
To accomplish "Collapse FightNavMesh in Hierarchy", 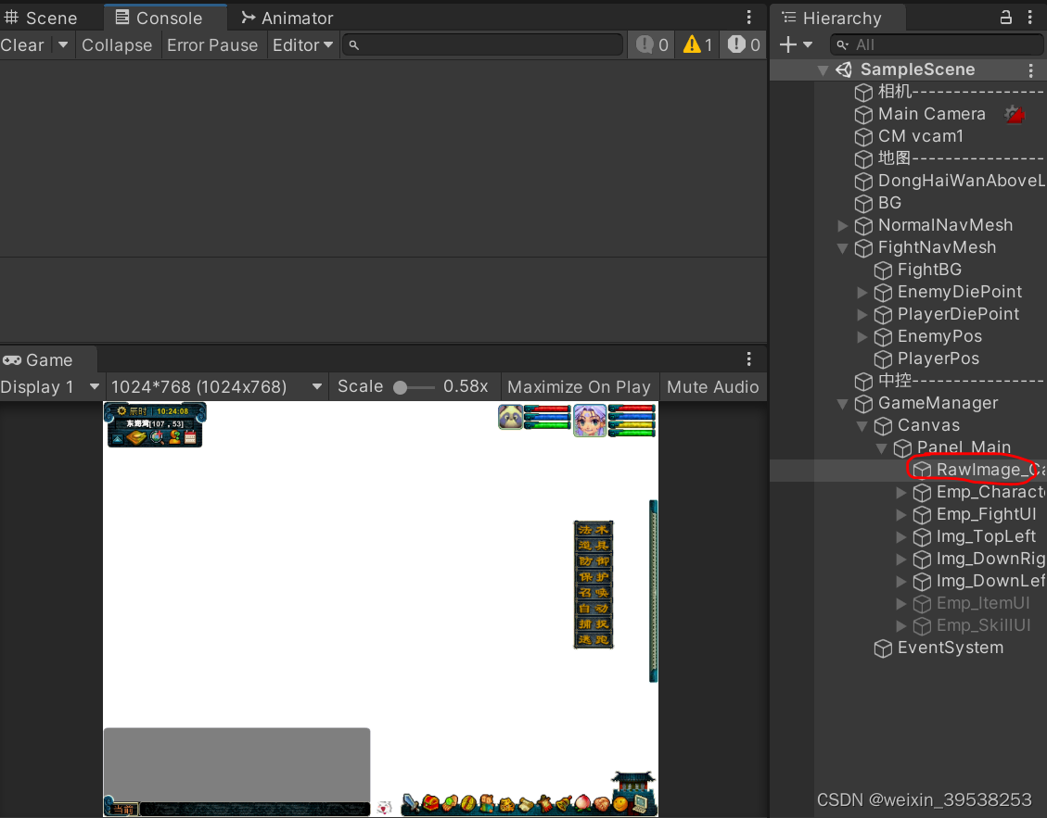I will click(843, 248).
